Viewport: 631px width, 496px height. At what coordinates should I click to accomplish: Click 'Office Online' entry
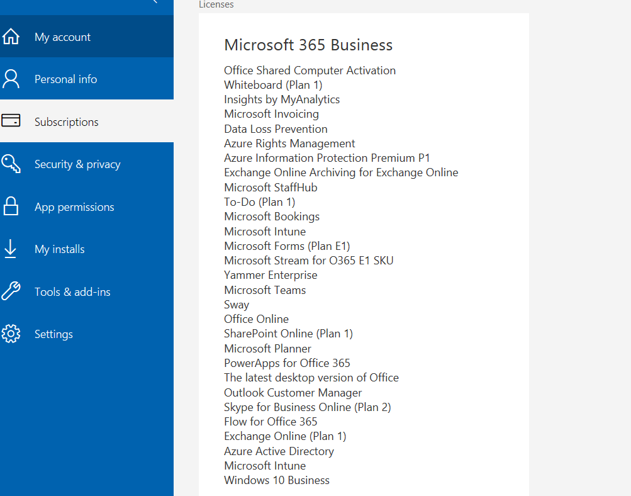(256, 319)
